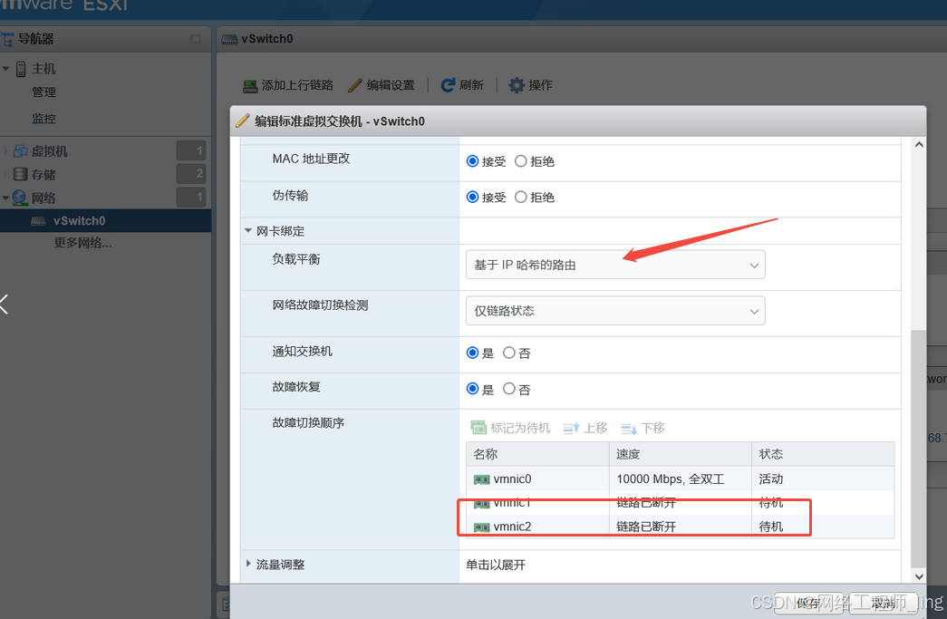The height and width of the screenshot is (619, 947).
Task: Click the vSwitch0 switch icon in the navigator tree
Action: coord(38,221)
